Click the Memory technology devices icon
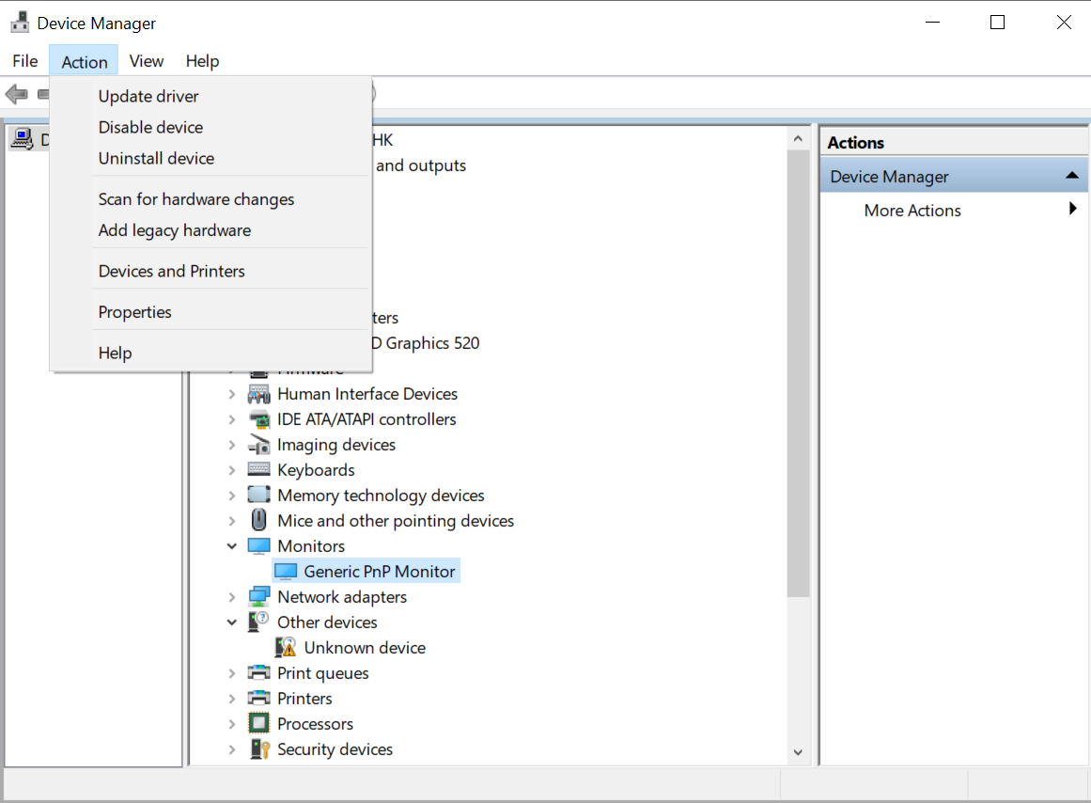This screenshot has width=1091, height=803. (x=257, y=495)
